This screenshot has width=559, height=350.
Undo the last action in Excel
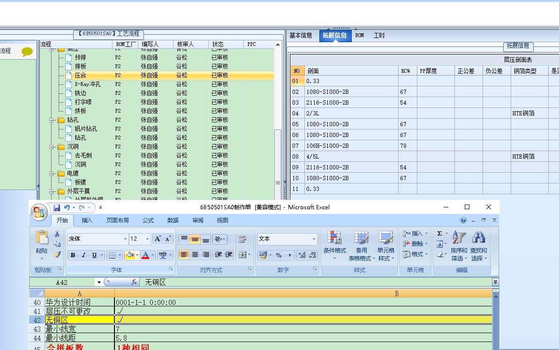click(67, 207)
